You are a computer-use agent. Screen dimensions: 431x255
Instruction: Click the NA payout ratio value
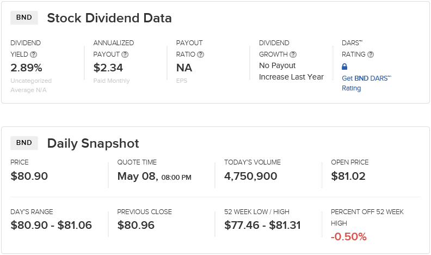pyautogui.click(x=184, y=68)
